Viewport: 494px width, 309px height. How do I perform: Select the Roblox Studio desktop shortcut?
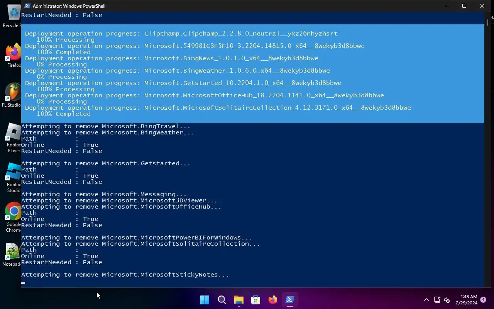13,178
